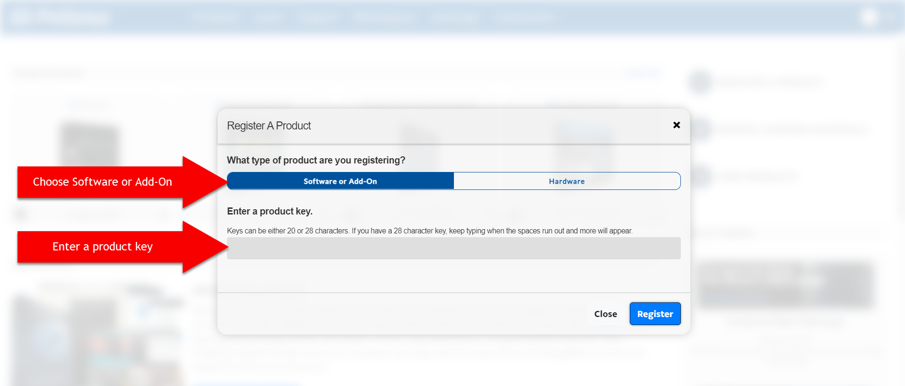Open the first navigation menu item

tap(216, 17)
